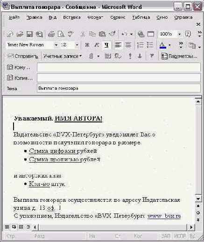Open the Справка menu
The height and width of the screenshot is (242, 204).
click(183, 17)
